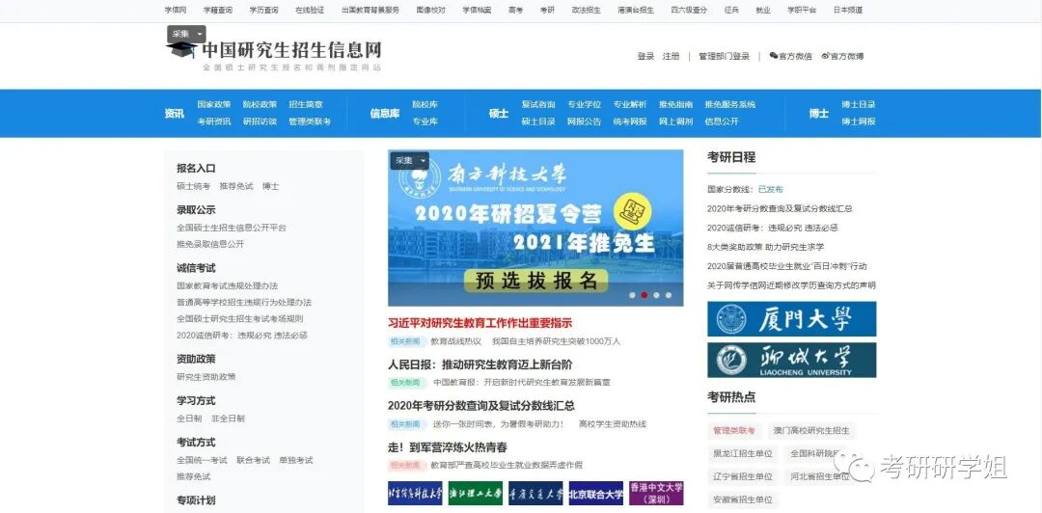Open 8大类奖助政策 助力研究生求学
Screen dimensions: 1042x513
pyautogui.click(x=765, y=247)
